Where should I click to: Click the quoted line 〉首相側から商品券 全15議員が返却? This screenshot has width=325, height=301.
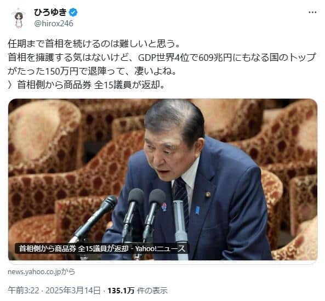coord(86,85)
